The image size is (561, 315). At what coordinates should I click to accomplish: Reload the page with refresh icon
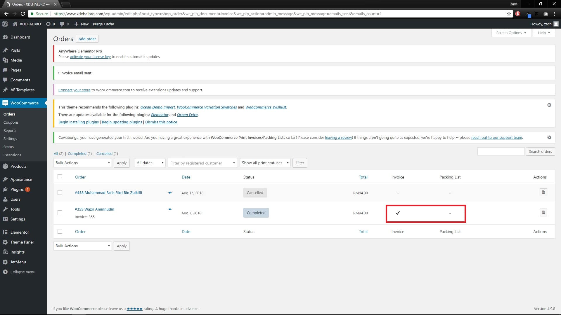coord(23,14)
